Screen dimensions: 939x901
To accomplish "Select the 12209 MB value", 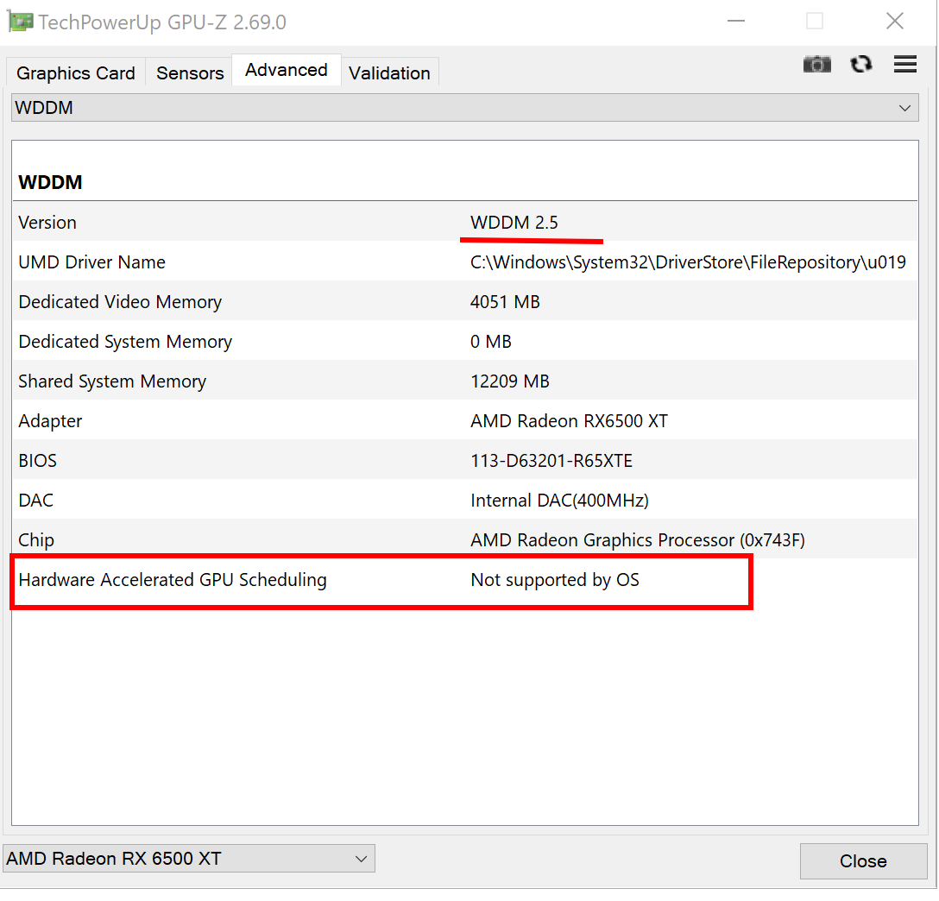I will 509,381.
